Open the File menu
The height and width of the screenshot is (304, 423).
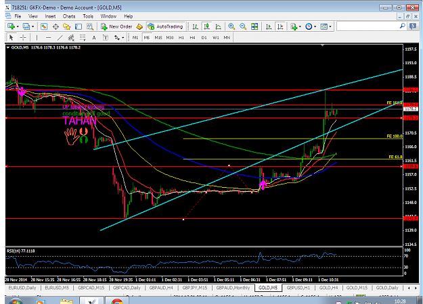pos(18,16)
